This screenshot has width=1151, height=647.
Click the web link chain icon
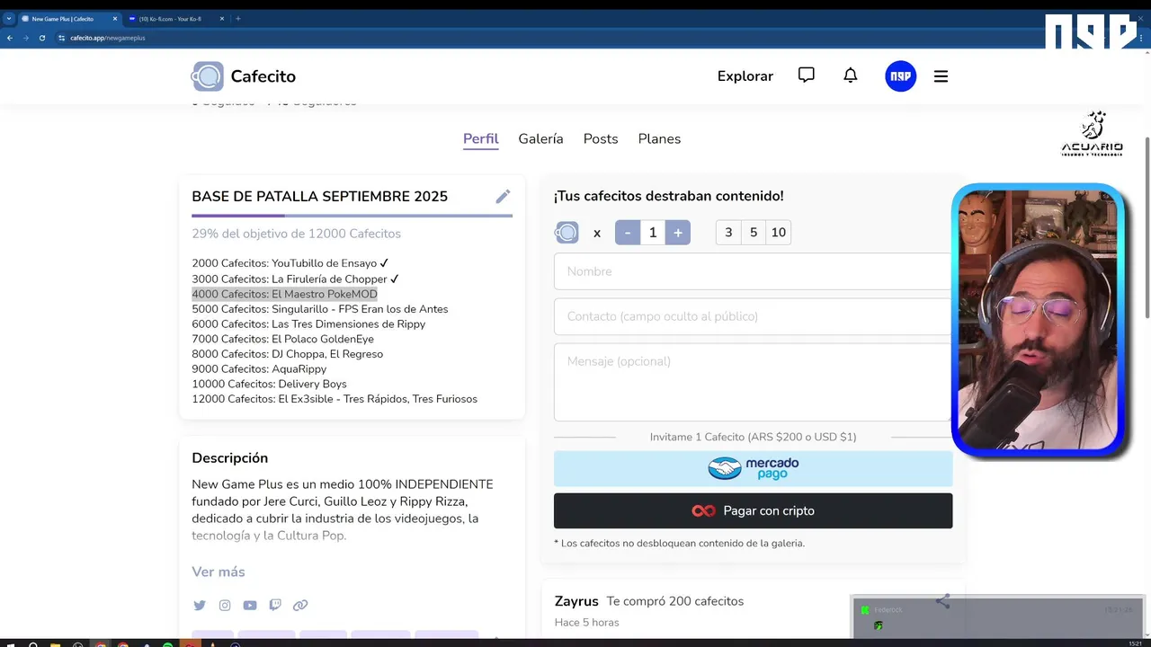pyautogui.click(x=300, y=606)
